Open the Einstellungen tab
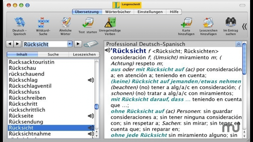 pyautogui.click(x=150, y=12)
